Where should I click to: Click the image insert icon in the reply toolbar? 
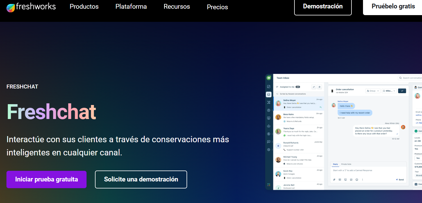tap(351, 179)
